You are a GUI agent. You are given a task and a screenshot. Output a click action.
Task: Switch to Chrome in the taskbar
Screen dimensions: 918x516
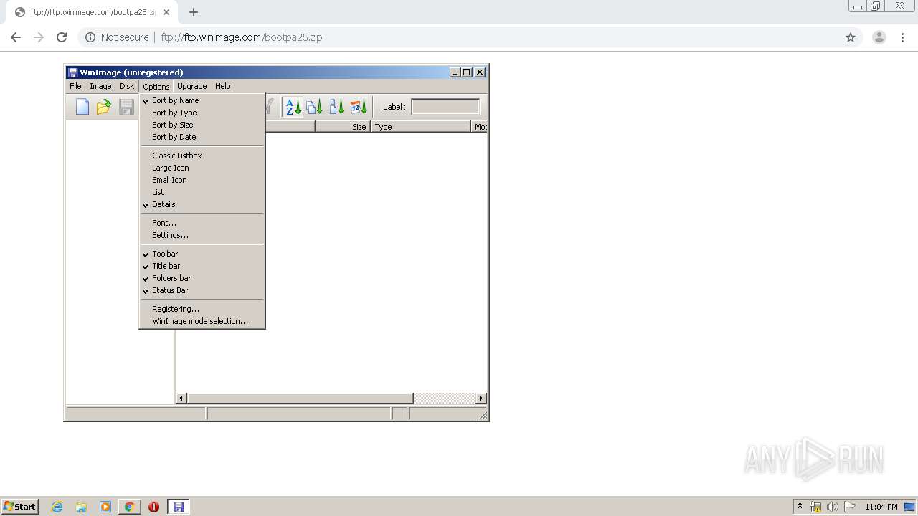129,507
